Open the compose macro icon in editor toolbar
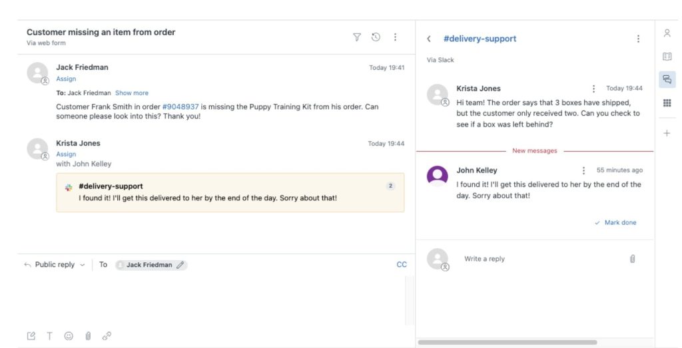The width and height of the screenshot is (682, 348). [x=31, y=336]
